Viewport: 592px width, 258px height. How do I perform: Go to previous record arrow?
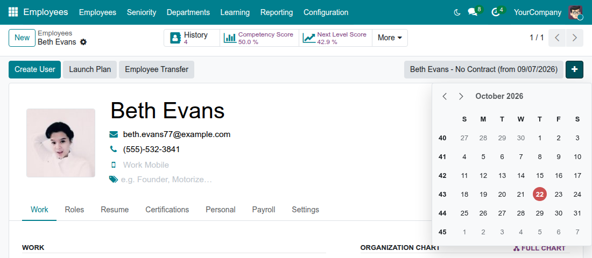click(557, 38)
